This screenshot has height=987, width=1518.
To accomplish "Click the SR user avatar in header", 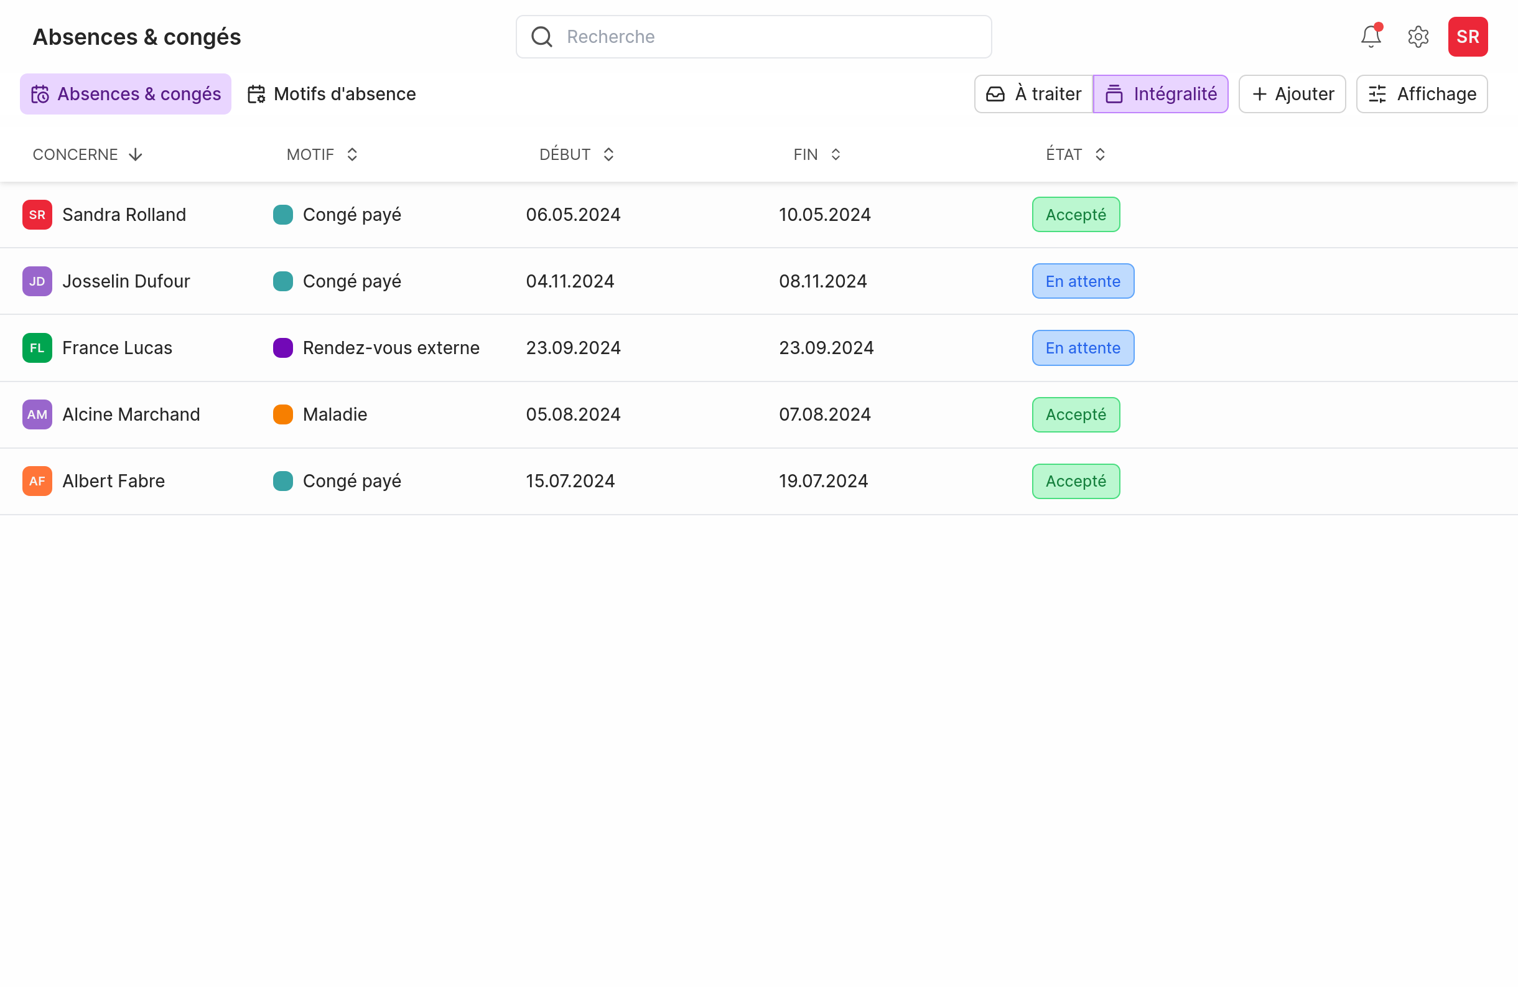I will [x=1467, y=37].
